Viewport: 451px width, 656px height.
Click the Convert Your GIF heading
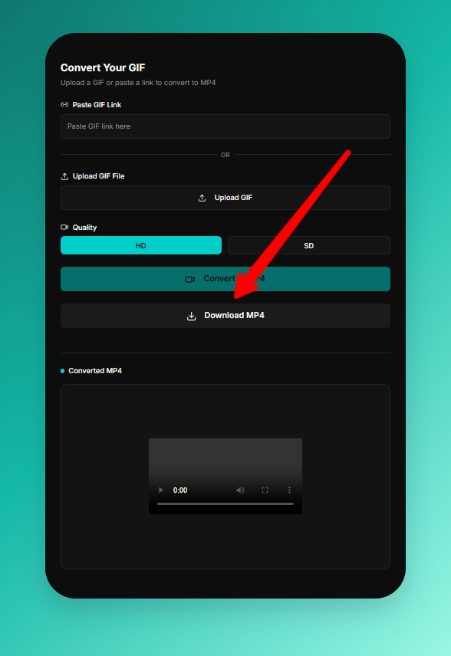click(x=103, y=67)
